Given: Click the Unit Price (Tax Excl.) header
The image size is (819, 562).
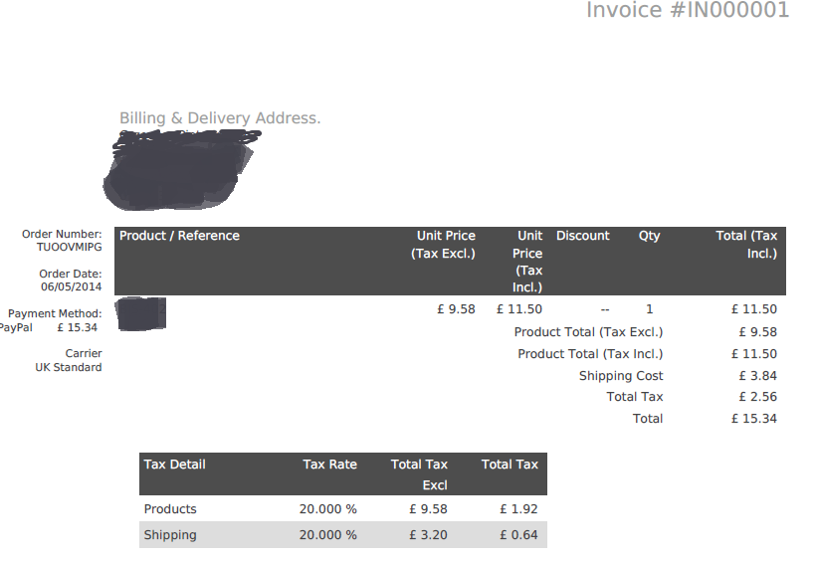Looking at the screenshot, I should pyautogui.click(x=443, y=245).
